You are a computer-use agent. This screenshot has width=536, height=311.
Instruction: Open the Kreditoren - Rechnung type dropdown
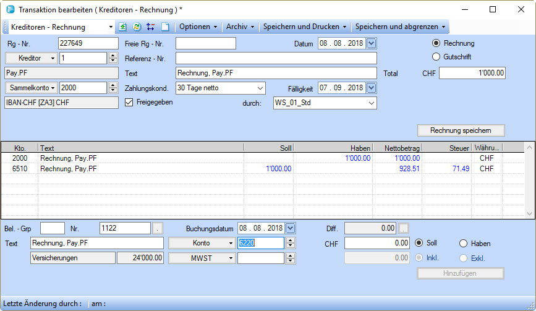pyautogui.click(x=111, y=27)
